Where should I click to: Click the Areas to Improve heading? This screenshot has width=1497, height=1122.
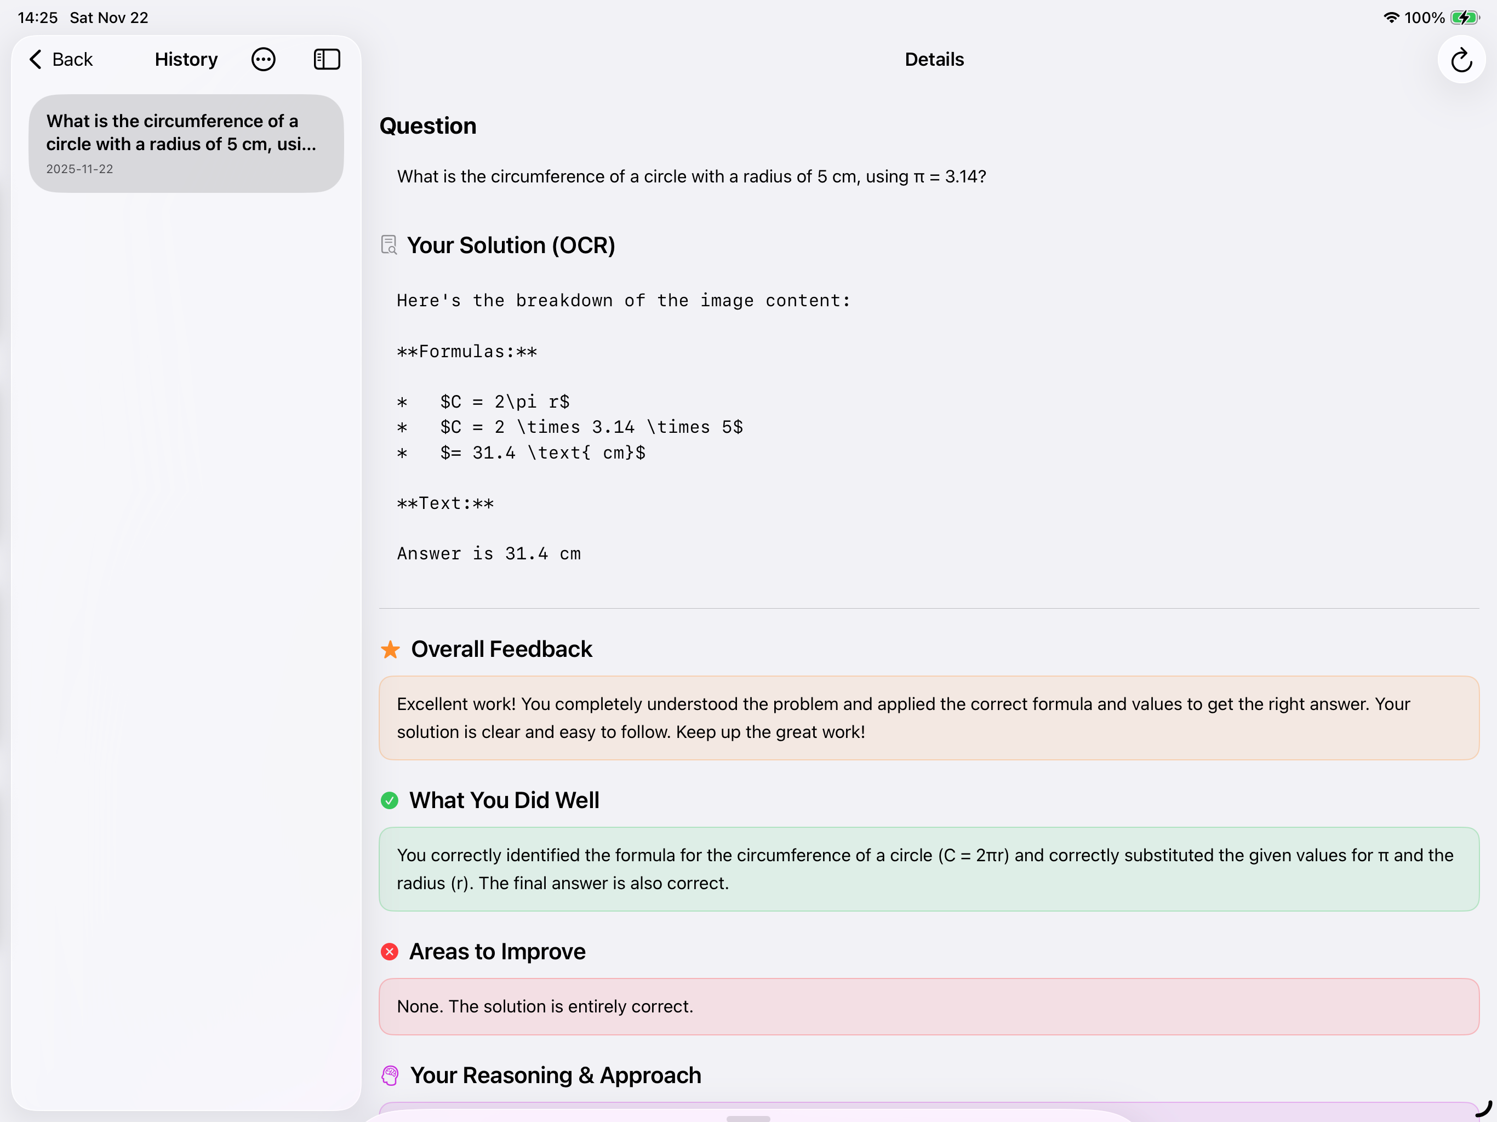pos(498,952)
